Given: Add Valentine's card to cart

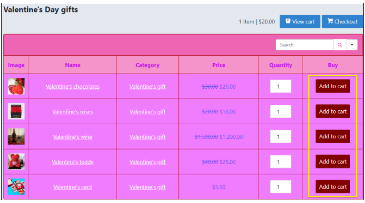Looking at the screenshot, I should tap(333, 186).
